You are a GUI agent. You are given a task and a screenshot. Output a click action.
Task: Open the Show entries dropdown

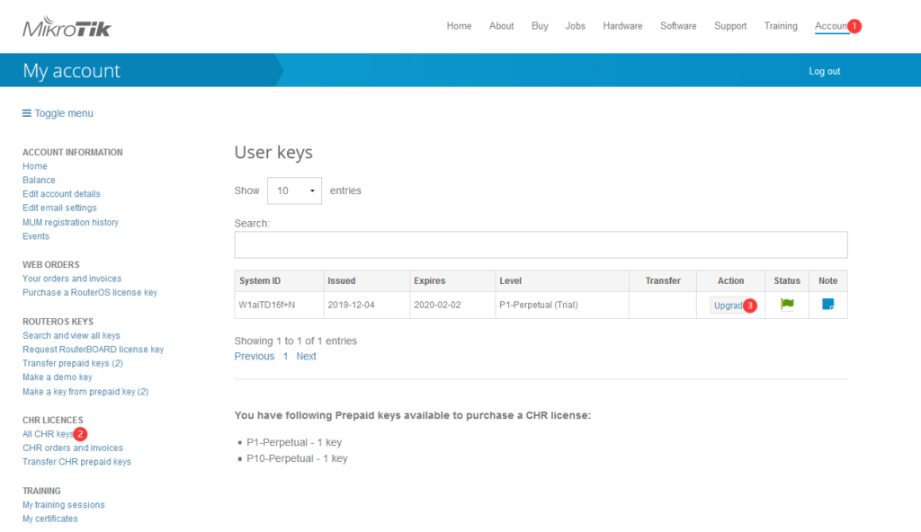click(294, 191)
